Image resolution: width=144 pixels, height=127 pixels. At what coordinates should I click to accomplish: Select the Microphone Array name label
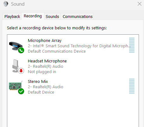(x=45, y=41)
